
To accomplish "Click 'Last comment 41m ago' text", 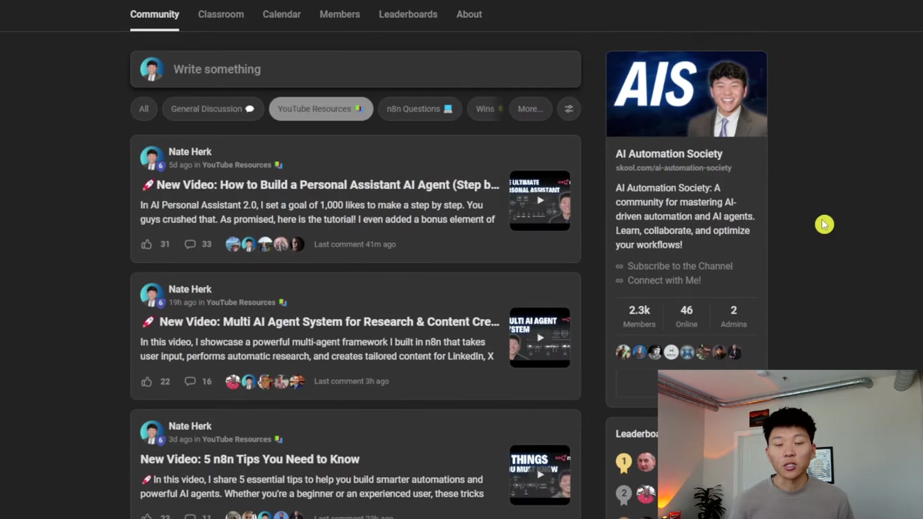I will [x=354, y=244].
